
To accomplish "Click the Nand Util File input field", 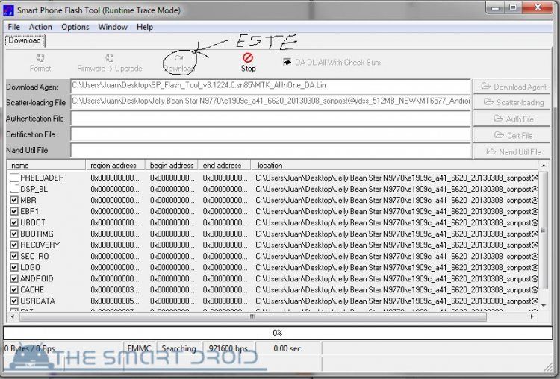I will coord(271,150).
